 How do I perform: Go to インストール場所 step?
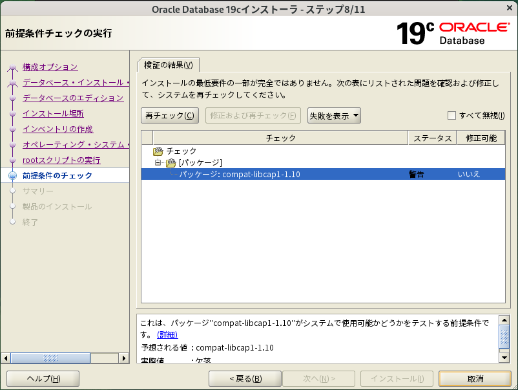pyautogui.click(x=53, y=114)
